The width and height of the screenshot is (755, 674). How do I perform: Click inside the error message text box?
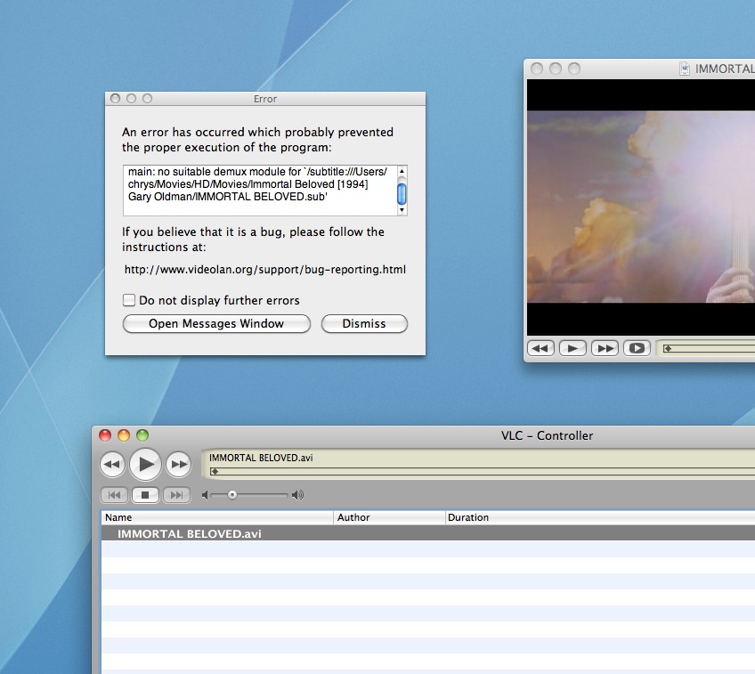point(260,191)
